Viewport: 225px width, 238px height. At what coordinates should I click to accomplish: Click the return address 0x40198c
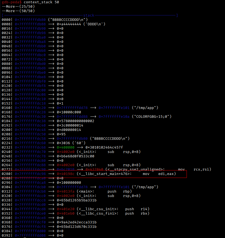point(66,174)
